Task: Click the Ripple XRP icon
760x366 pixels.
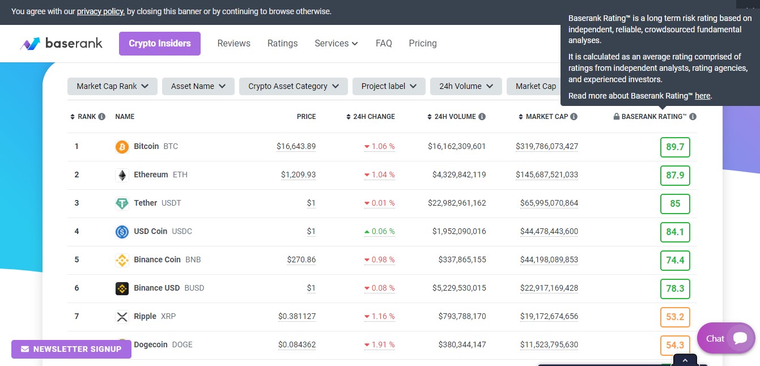Action: pyautogui.click(x=122, y=317)
